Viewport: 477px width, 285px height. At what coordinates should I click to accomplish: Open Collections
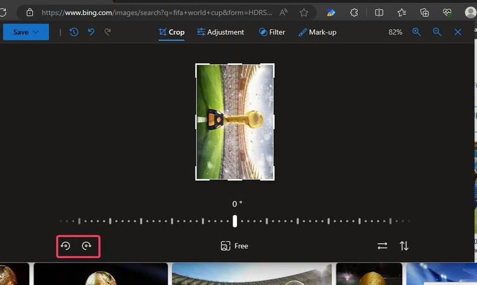(424, 13)
